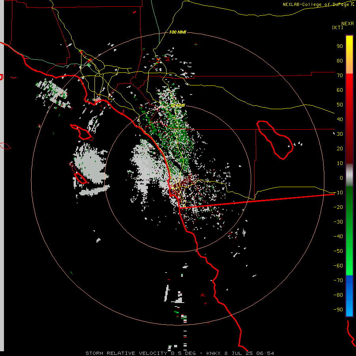Click the NEXR label above the color scale
This screenshot has height=356, width=356.
pos(348,24)
